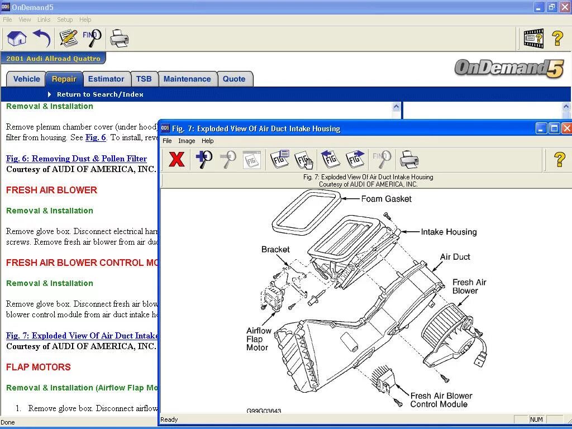Open the View menu
This screenshot has width=572, height=429.
click(25, 20)
